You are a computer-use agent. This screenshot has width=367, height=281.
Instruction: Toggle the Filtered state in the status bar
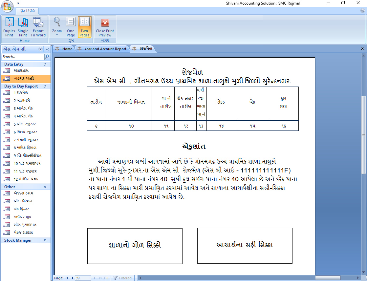pos(122,277)
